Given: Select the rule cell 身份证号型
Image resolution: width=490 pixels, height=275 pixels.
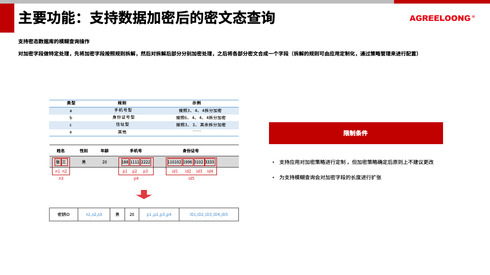Looking at the screenshot, I should point(124,117).
